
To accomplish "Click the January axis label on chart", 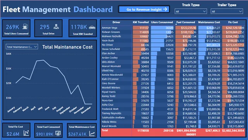I will coord(11,109).
